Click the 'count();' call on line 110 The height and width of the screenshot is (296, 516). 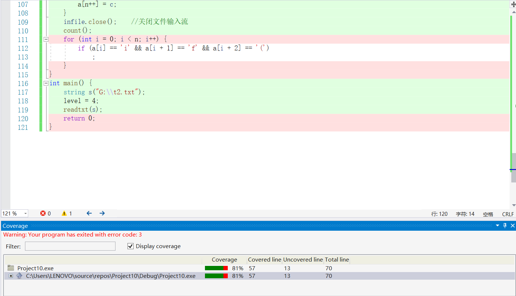[77, 30]
